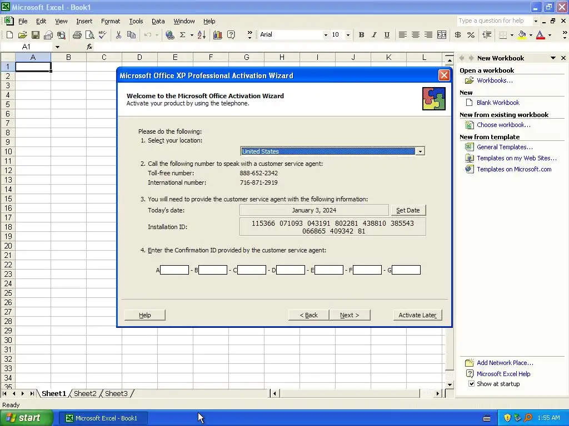Click the Decrease Indent icon
The height and width of the screenshot is (426, 569).
(x=487, y=35)
